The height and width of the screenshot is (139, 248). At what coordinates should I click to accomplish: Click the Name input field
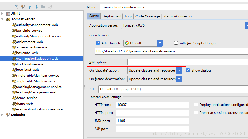click(x=174, y=7)
